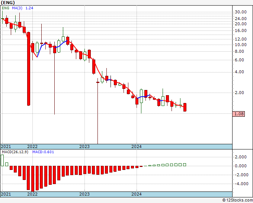The height and width of the screenshot is (203, 253).
Task: Click 2024 on the MACD panel timeline
Action: 137,194
